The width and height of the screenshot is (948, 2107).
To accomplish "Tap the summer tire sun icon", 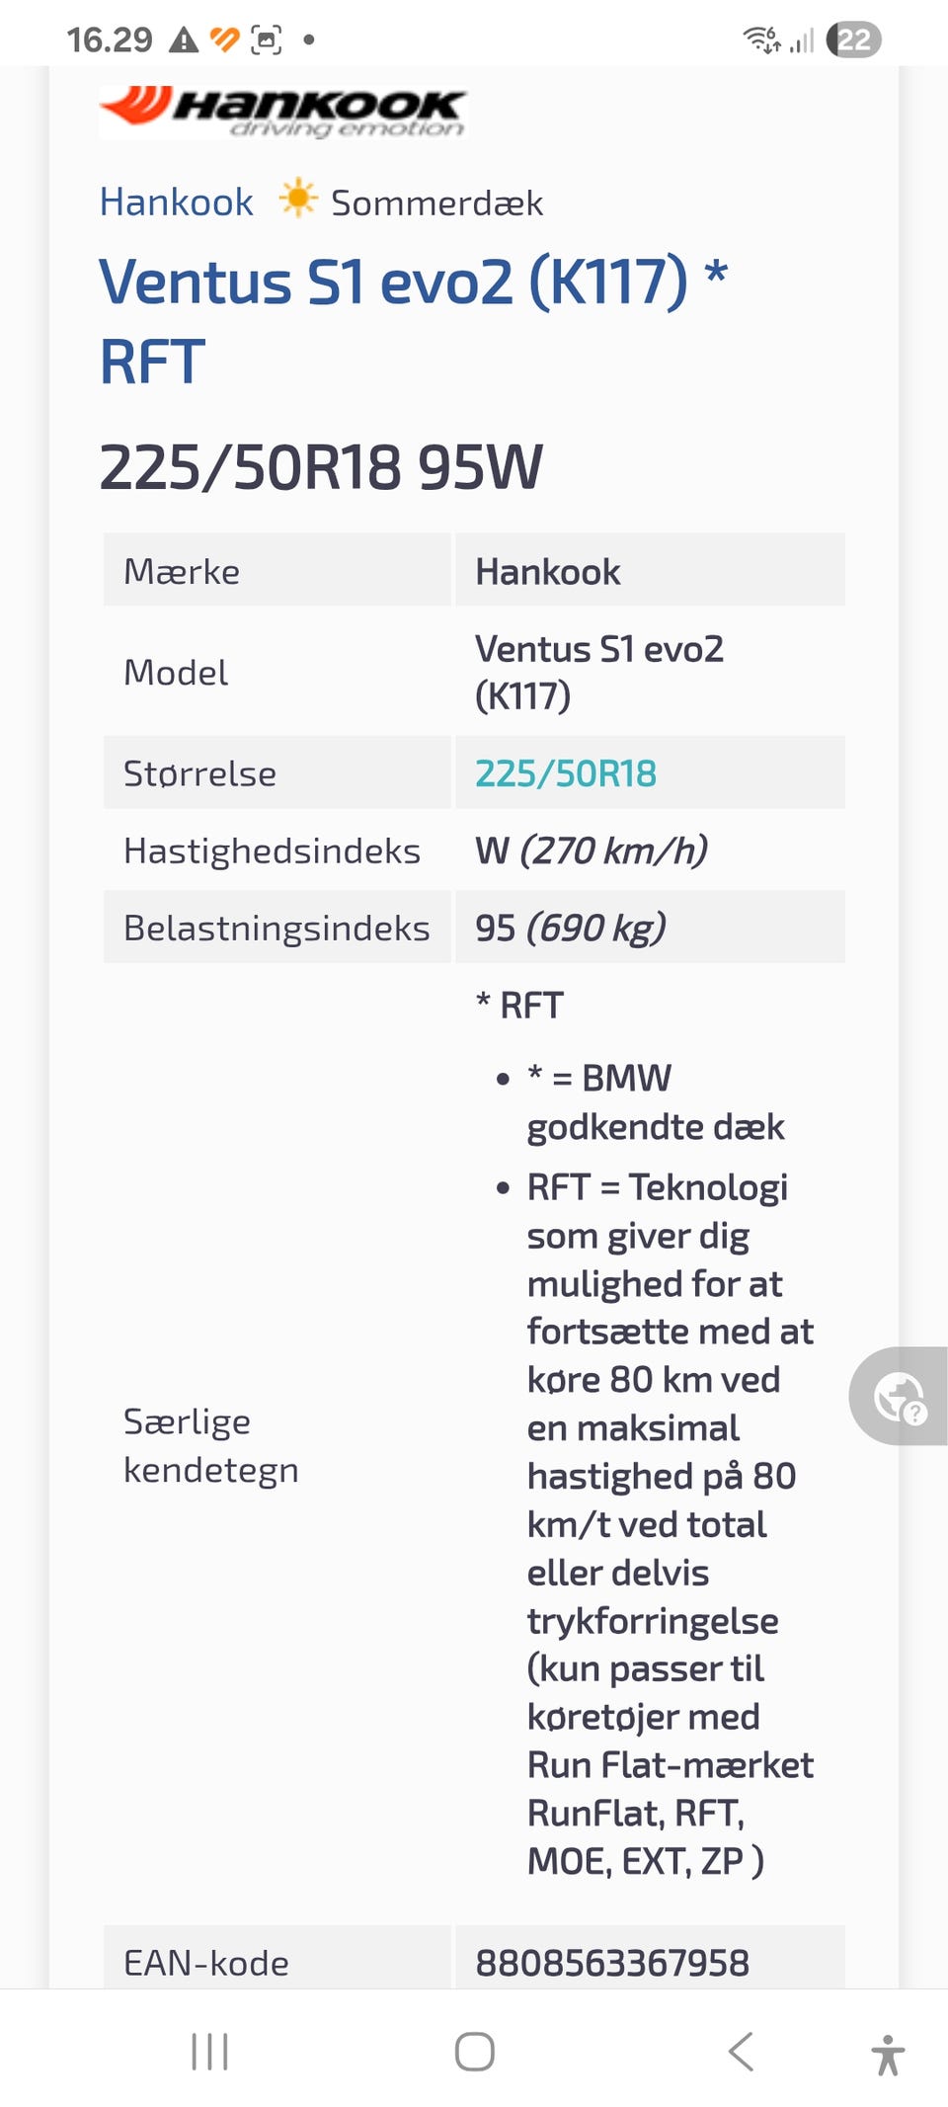I will (297, 199).
